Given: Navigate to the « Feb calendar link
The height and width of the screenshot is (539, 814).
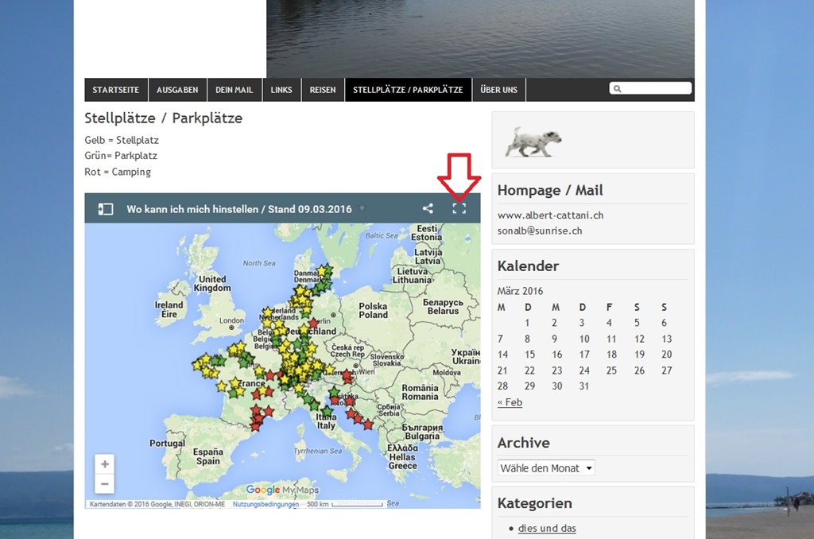Looking at the screenshot, I should click(x=510, y=402).
